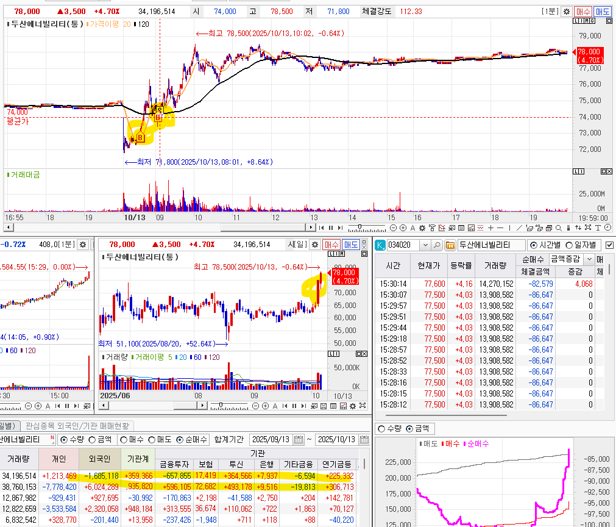Viewport: 616px width, 527px height.
Task: Open settings gear in daily chart header
Action: click(x=314, y=245)
